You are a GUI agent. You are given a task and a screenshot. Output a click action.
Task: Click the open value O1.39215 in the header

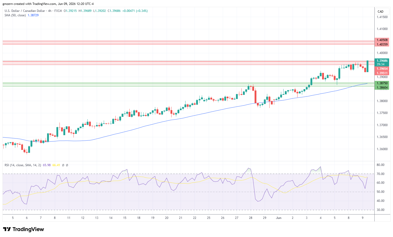click(70, 11)
